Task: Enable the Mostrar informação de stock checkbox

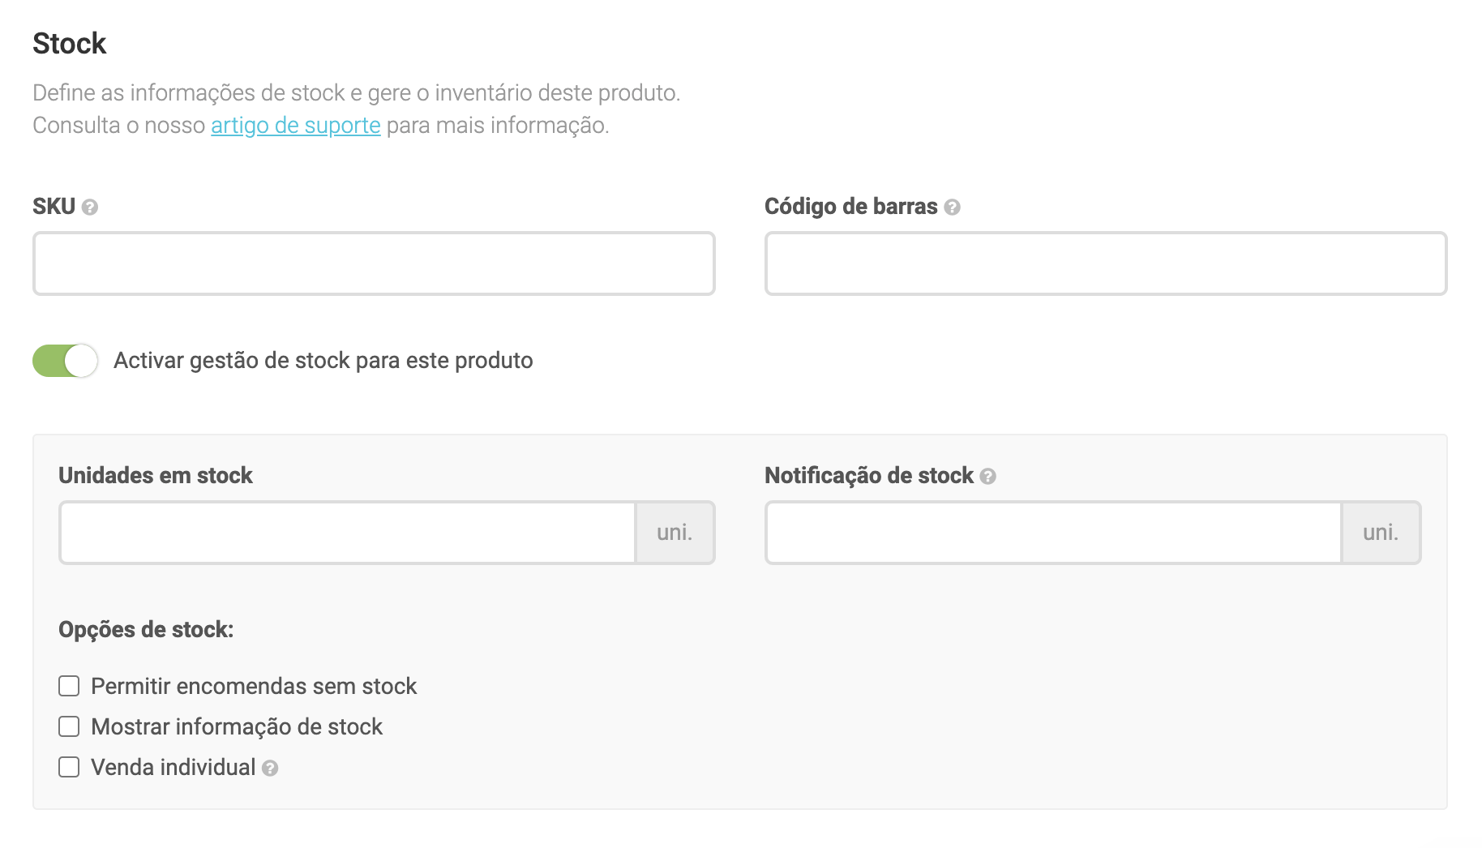Action: click(x=69, y=727)
